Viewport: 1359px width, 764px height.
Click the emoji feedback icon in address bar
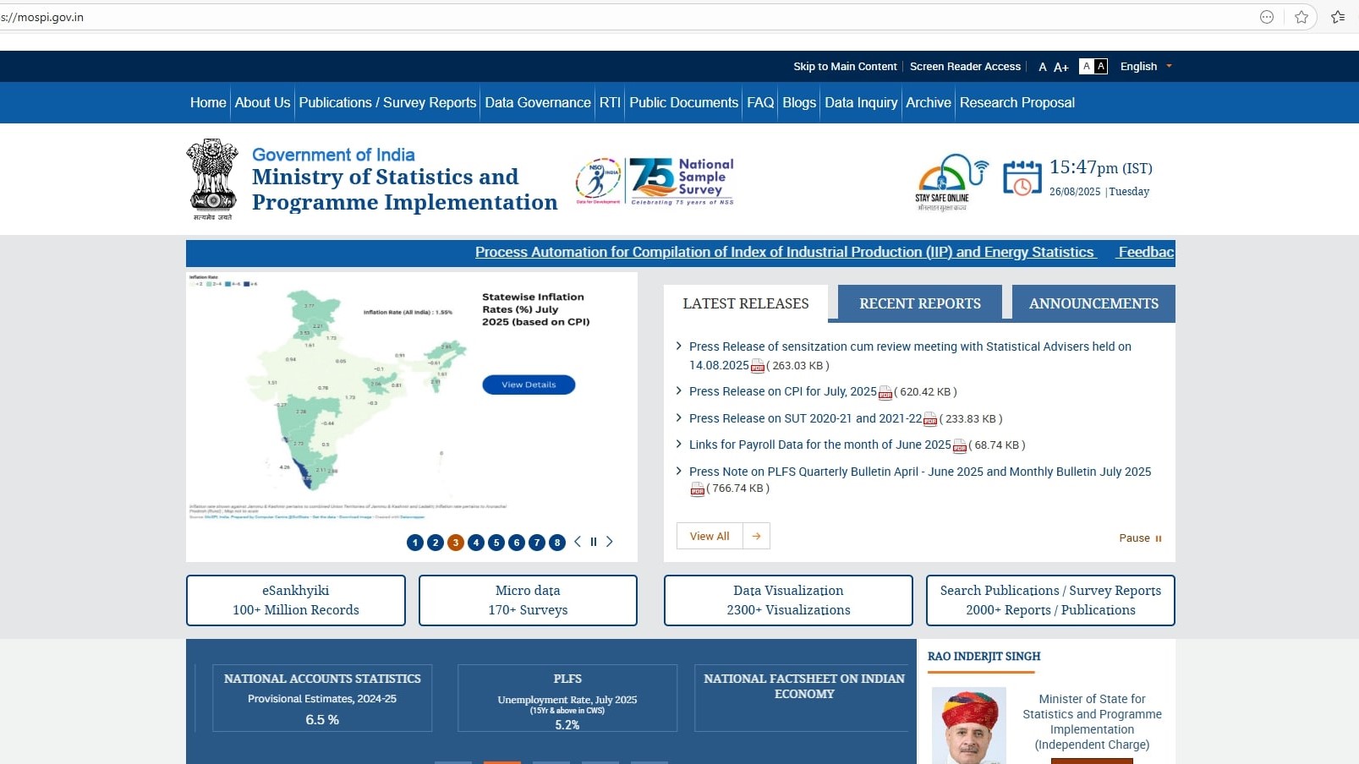1267,17
